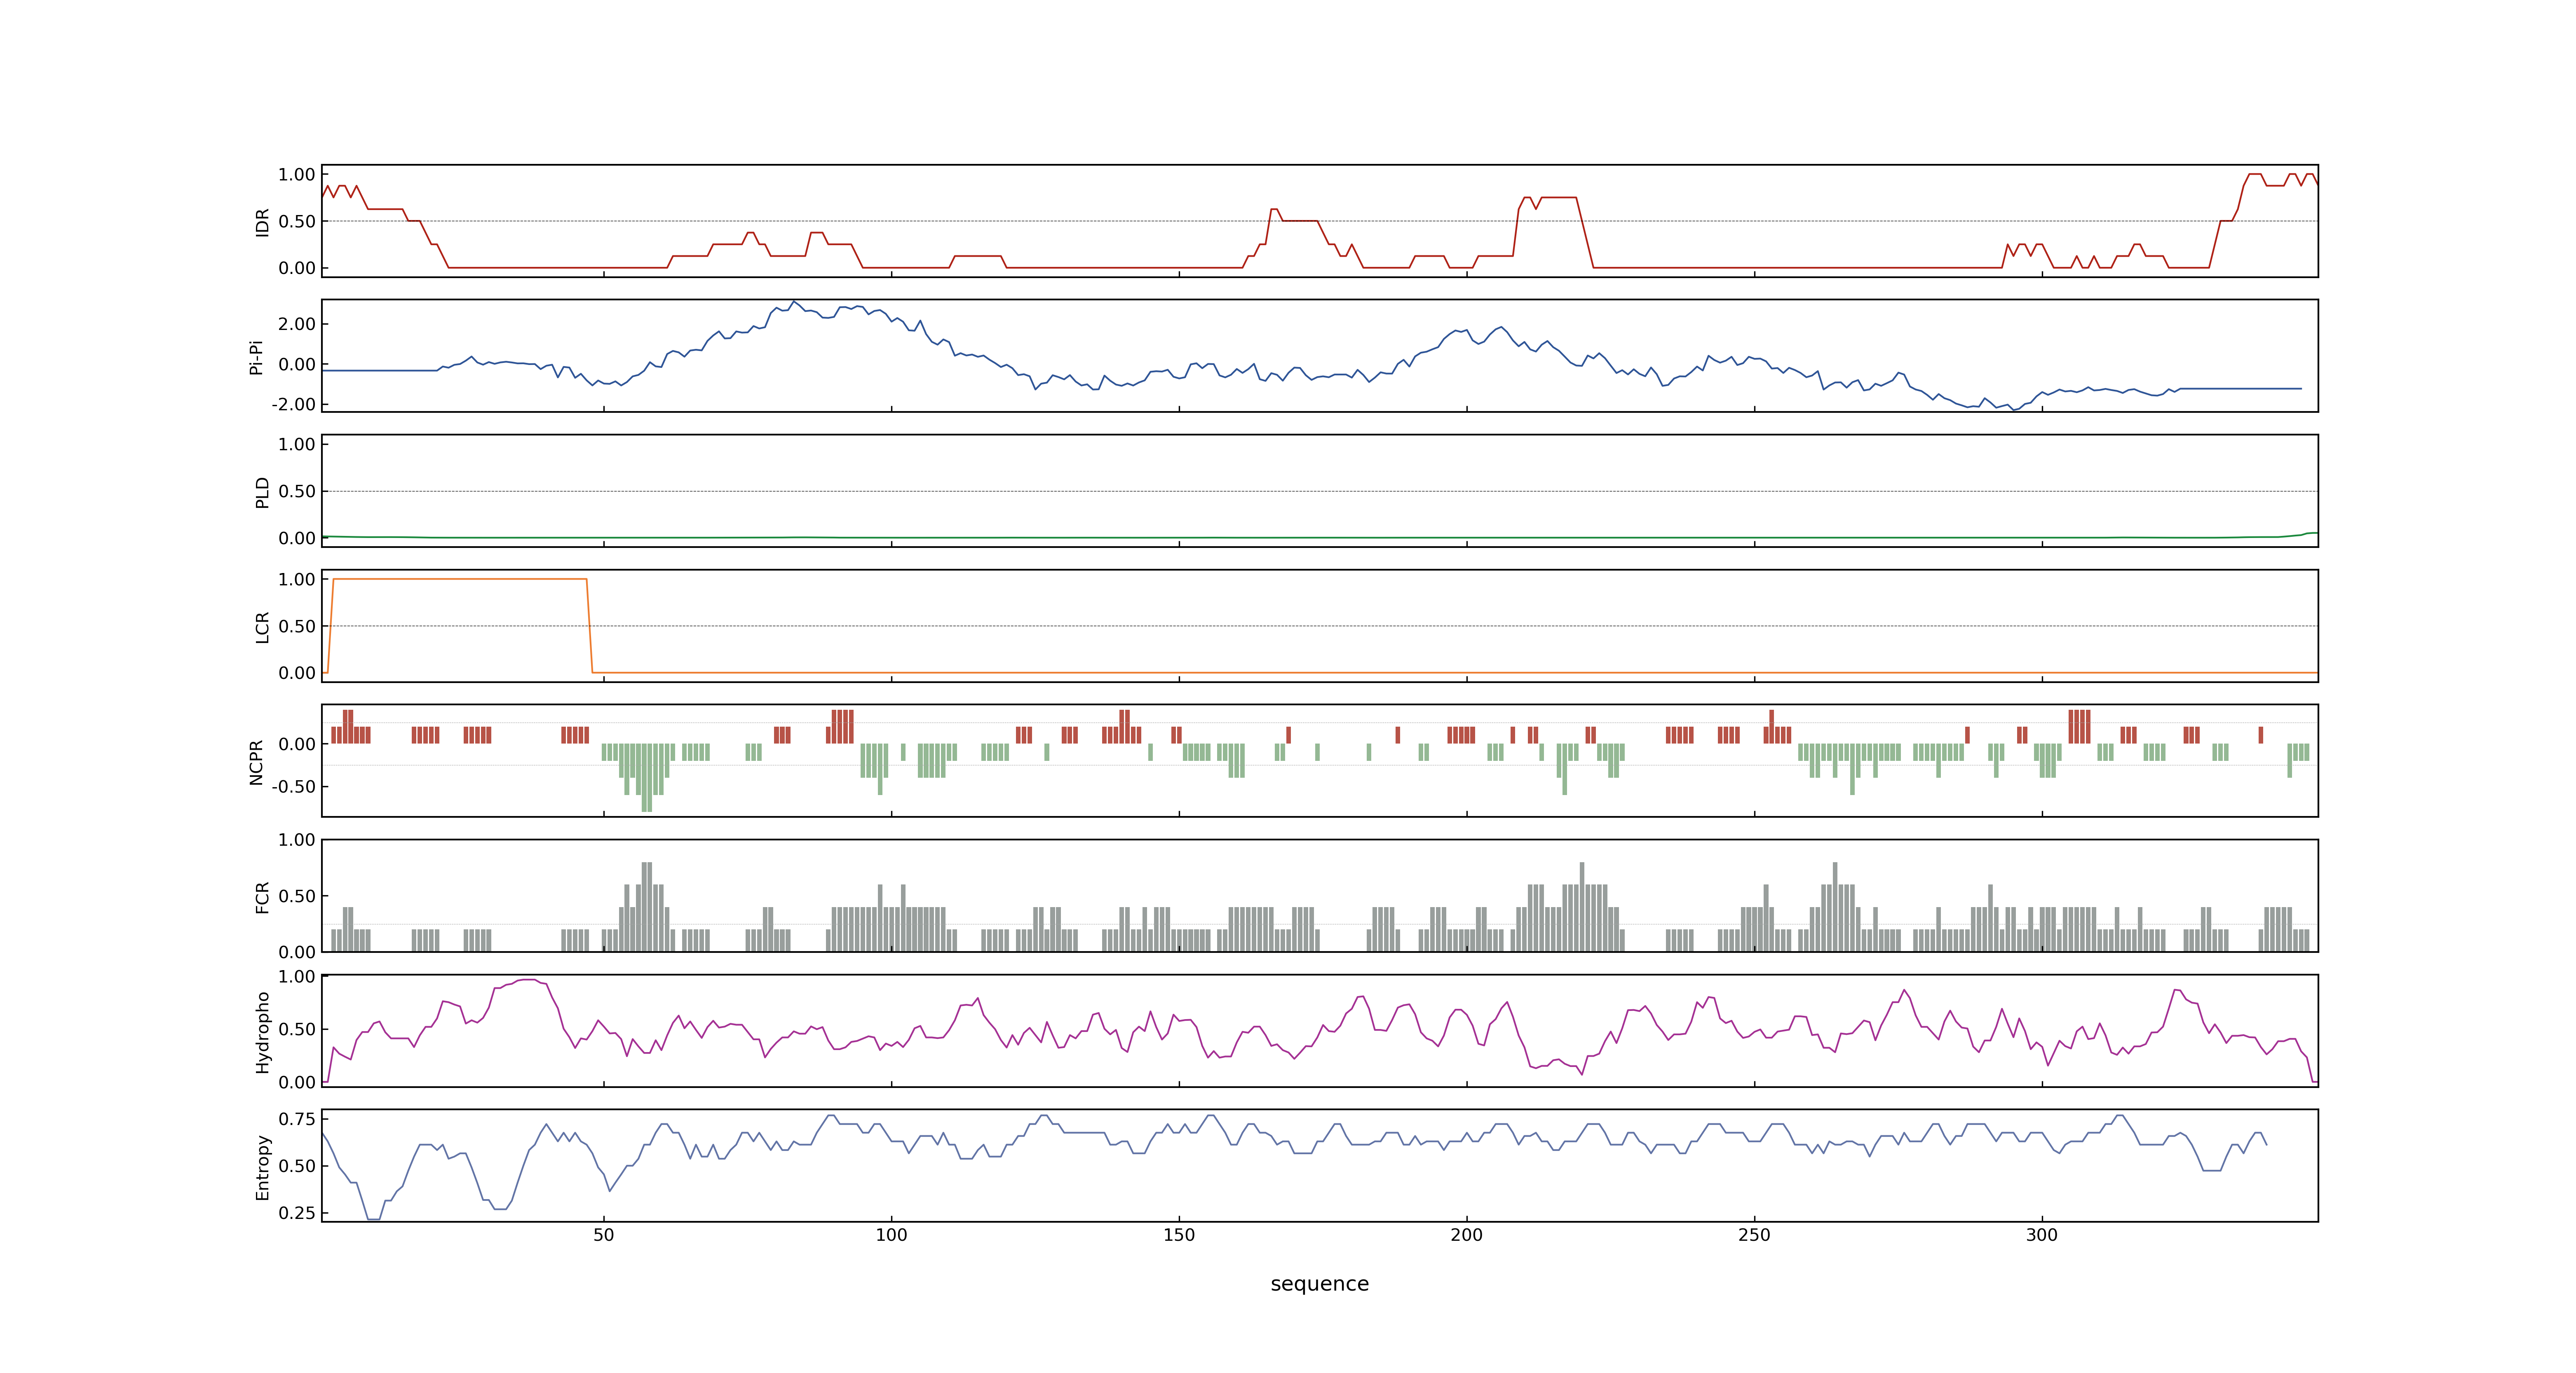Click the orange LCR plateau line
This screenshot has width=2576, height=1373.
pyautogui.click(x=460, y=579)
